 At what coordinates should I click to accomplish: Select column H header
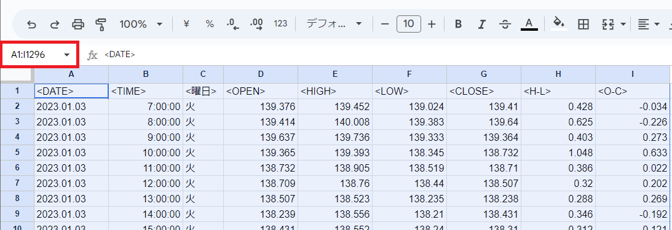click(x=558, y=74)
